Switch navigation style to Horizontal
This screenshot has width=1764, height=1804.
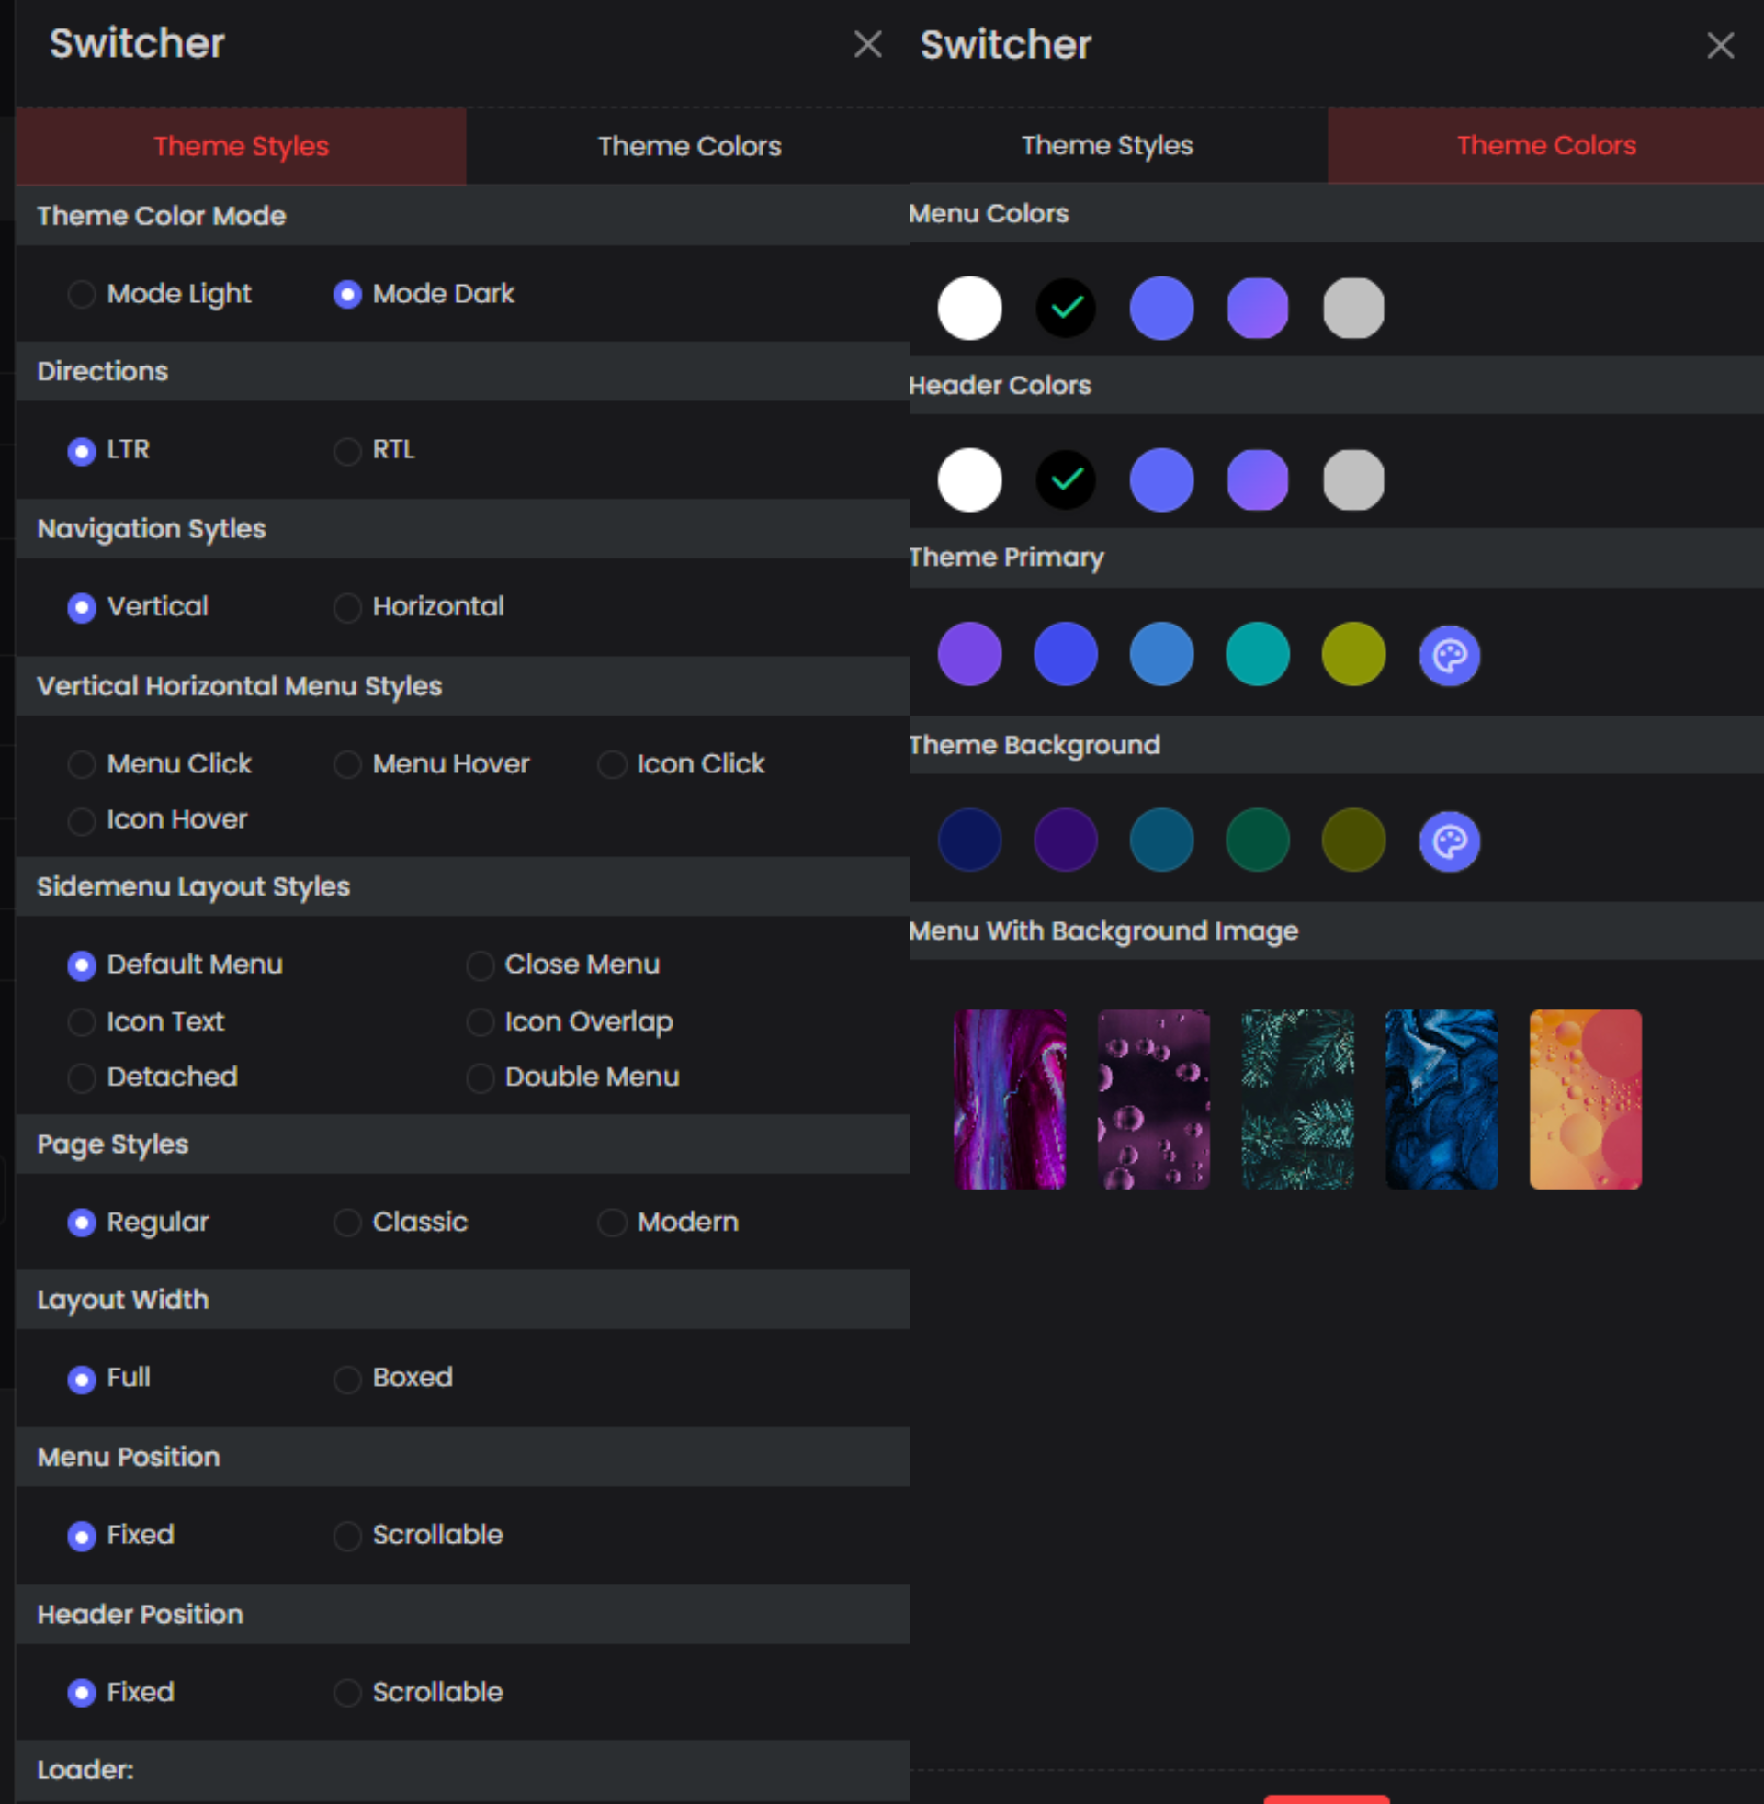(347, 607)
